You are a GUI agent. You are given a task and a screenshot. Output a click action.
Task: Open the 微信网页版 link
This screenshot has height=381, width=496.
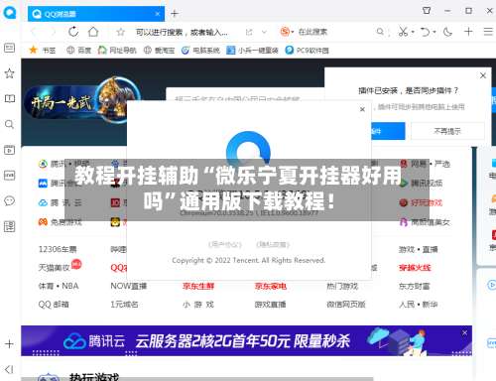[346, 305]
